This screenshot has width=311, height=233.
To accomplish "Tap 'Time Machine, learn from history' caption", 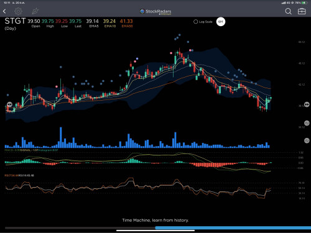I will (x=155, y=220).
